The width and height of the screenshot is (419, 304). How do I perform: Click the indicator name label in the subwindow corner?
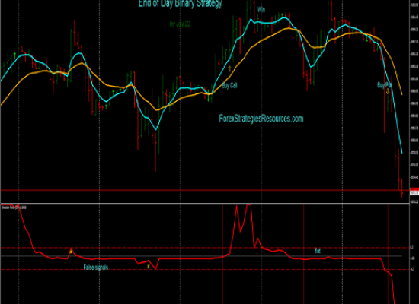click(x=14, y=207)
